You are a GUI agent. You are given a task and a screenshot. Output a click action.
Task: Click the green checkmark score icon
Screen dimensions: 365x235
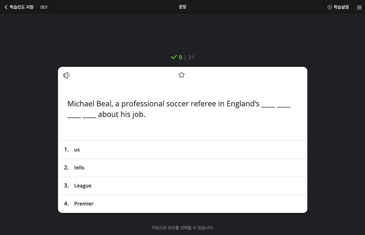click(174, 57)
